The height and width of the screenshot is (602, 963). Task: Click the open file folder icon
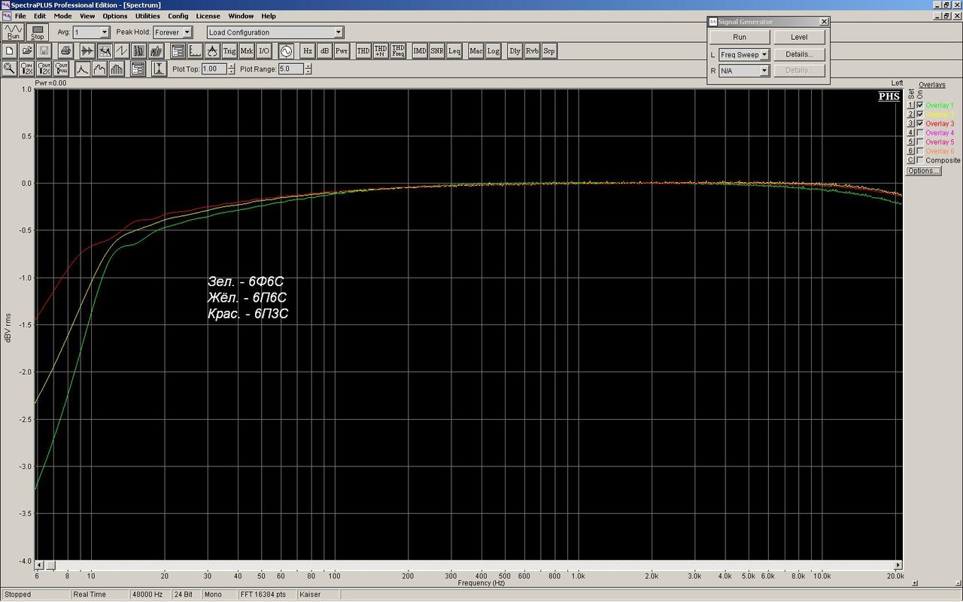27,50
